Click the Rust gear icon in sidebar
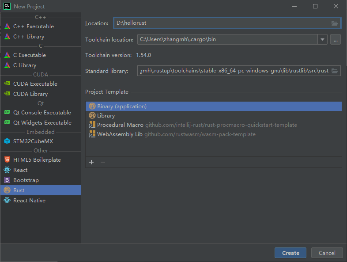The image size is (347, 262). pos(7,190)
